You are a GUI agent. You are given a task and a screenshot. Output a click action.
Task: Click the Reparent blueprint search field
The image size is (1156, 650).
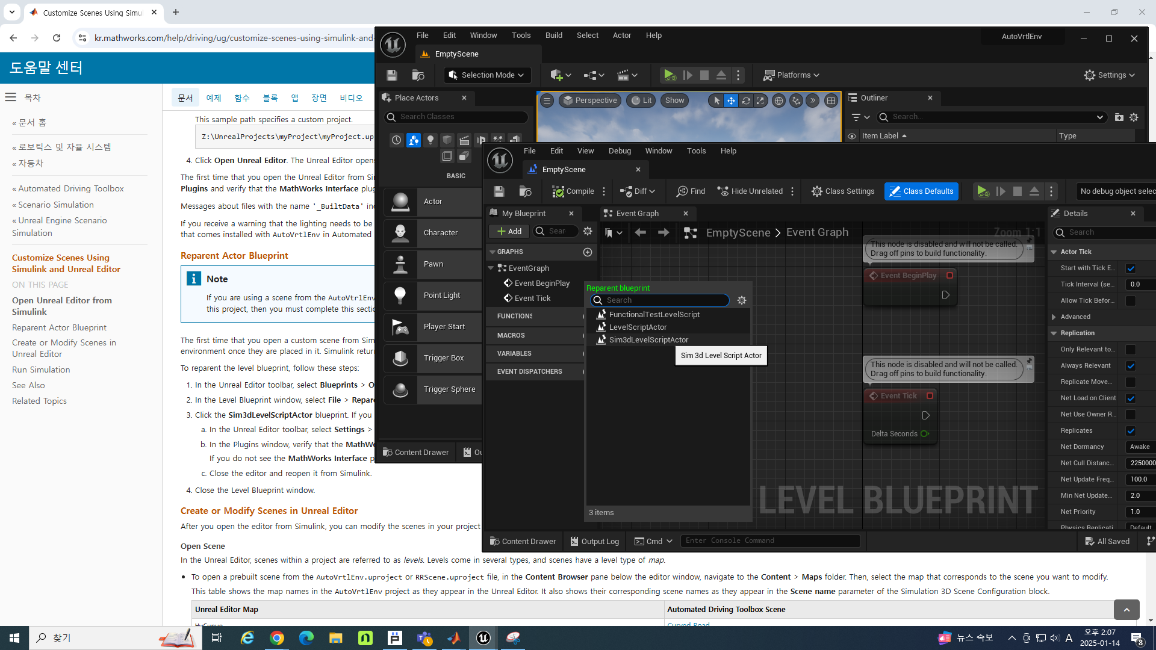[662, 300]
